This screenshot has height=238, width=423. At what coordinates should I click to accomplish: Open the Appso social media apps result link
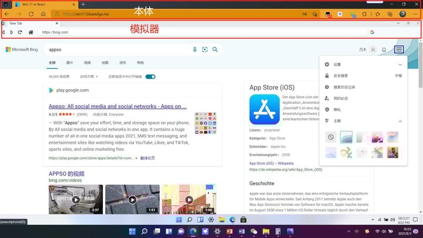click(117, 106)
